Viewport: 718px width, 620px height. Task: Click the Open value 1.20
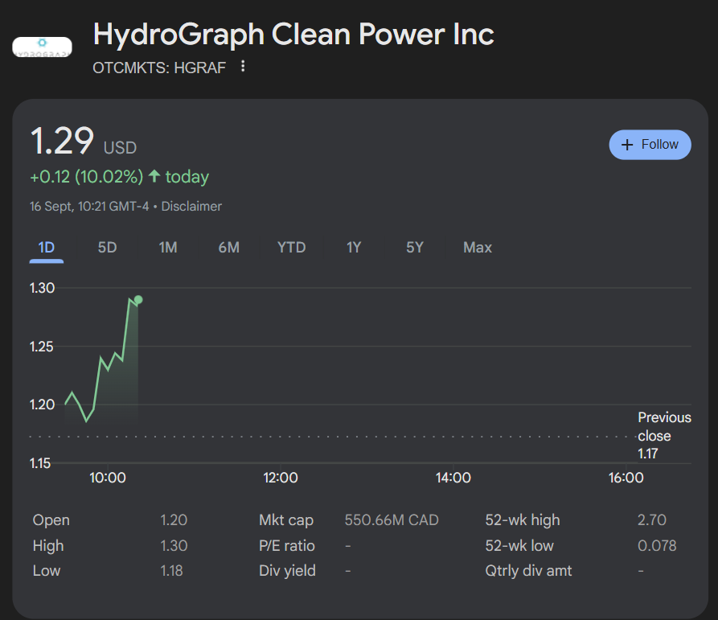pos(174,520)
